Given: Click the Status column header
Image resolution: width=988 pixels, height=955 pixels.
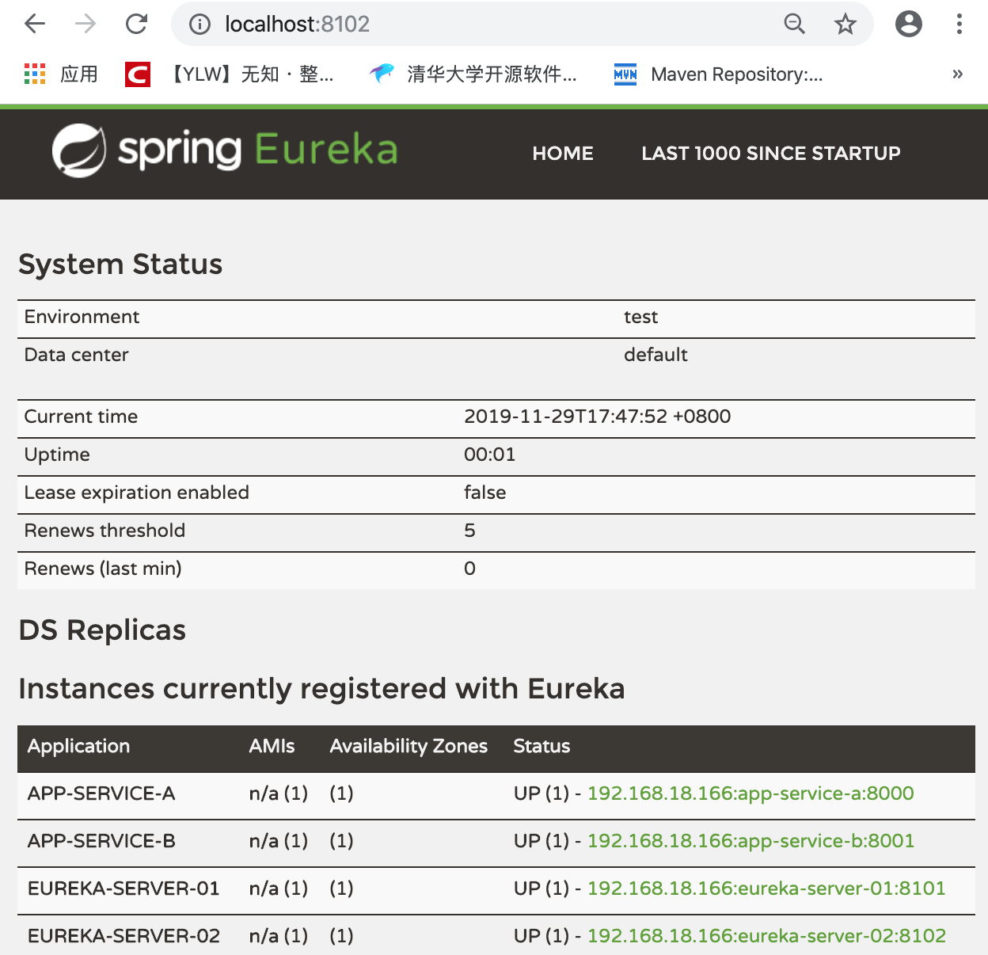Looking at the screenshot, I should click(541, 746).
